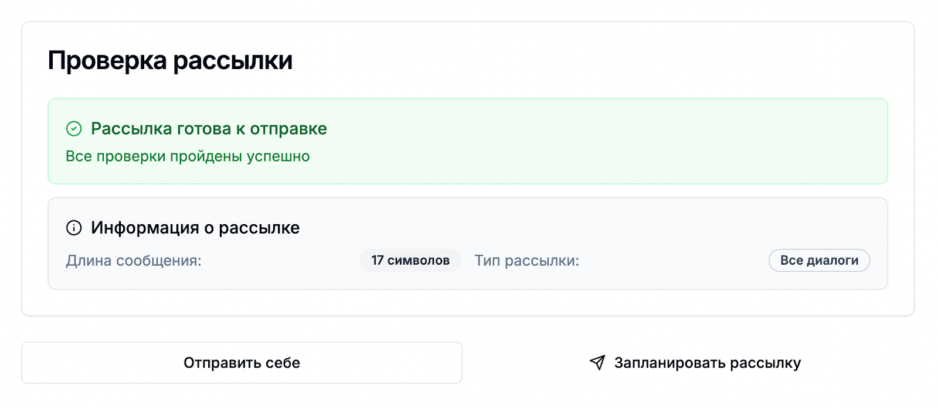The width and height of the screenshot is (938, 408).
Task: Click the Длина сообщения label
Action: [x=134, y=260]
